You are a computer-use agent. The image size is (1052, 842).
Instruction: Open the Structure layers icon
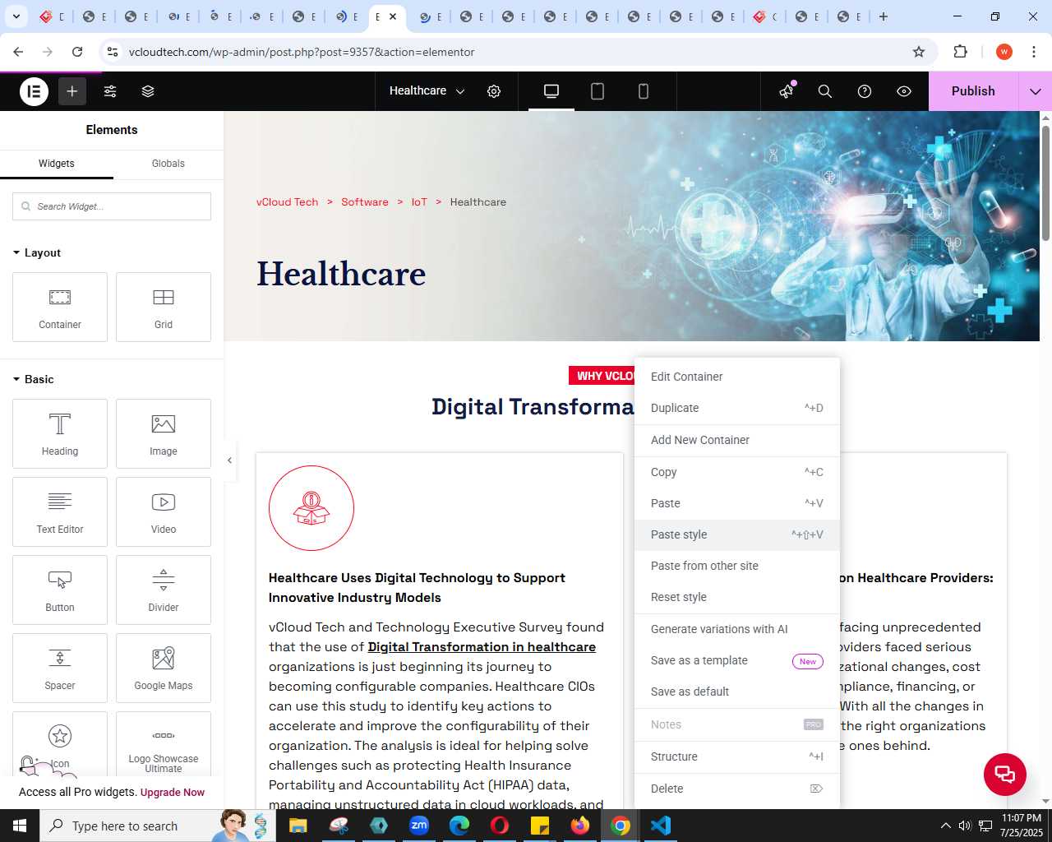148,91
